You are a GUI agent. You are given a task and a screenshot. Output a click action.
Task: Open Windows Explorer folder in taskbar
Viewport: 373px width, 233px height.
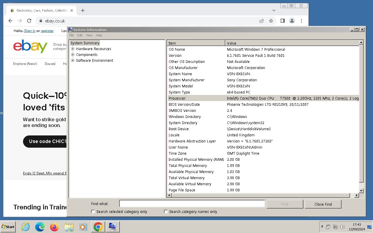coord(69,227)
